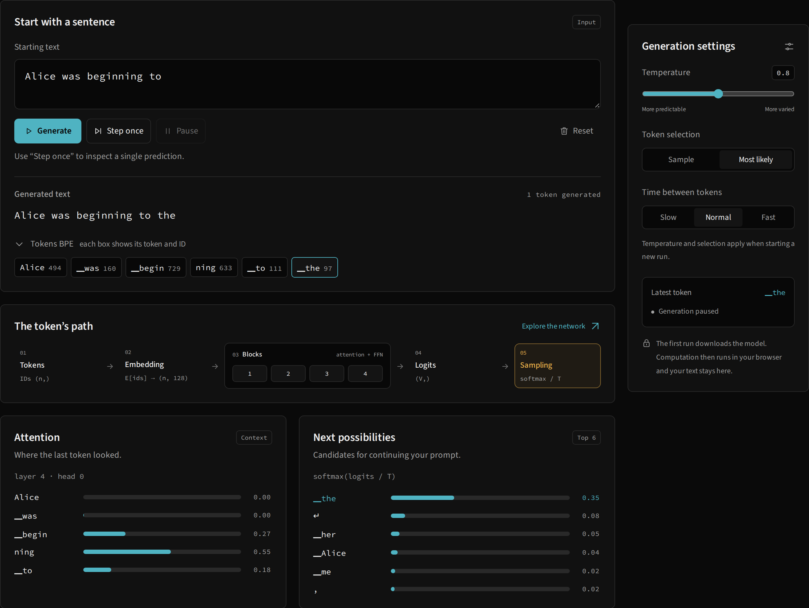Click the Alice 494 token box
This screenshot has width=809, height=608.
click(x=41, y=268)
